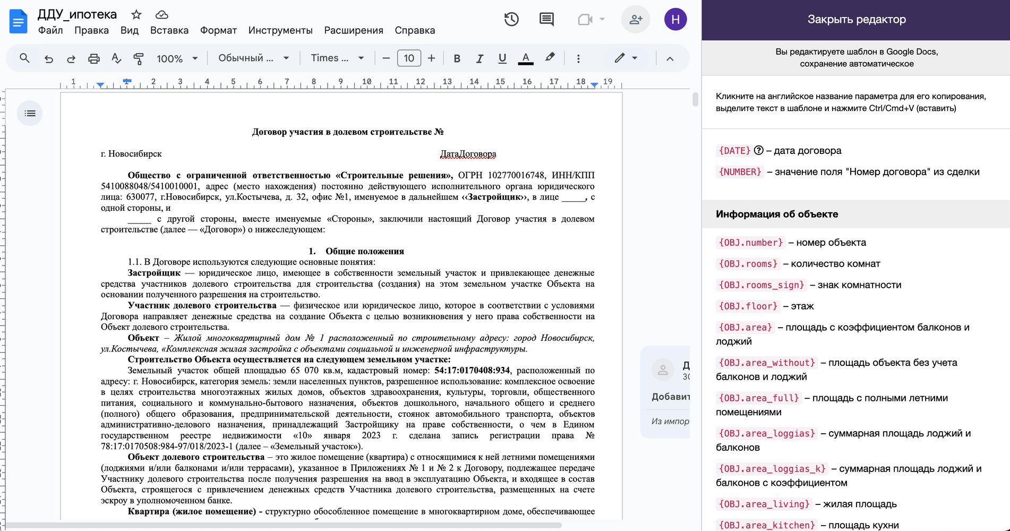The width and height of the screenshot is (1010, 531).
Task: Open the zoom 100% dropdown
Action: point(177,58)
